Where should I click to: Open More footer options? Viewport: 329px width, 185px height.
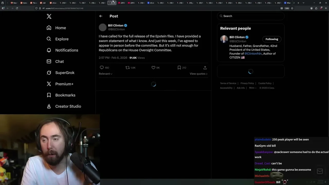(253, 88)
